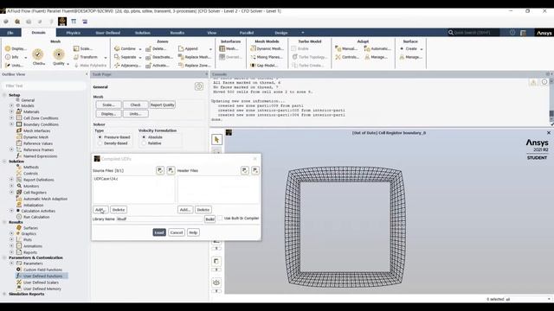Click Report Quality in General page

pyautogui.click(x=162, y=105)
